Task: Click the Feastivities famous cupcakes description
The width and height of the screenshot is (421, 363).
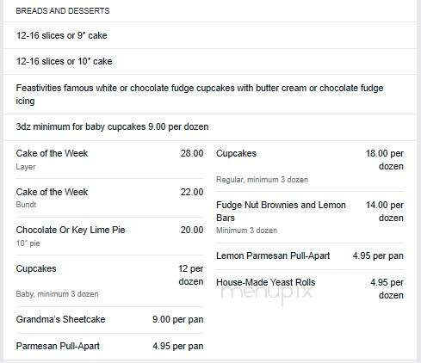Action: 210,95
